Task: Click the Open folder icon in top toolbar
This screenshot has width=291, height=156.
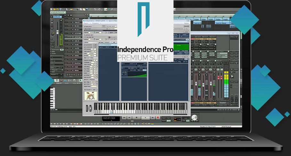Action: (x=54, y=10)
